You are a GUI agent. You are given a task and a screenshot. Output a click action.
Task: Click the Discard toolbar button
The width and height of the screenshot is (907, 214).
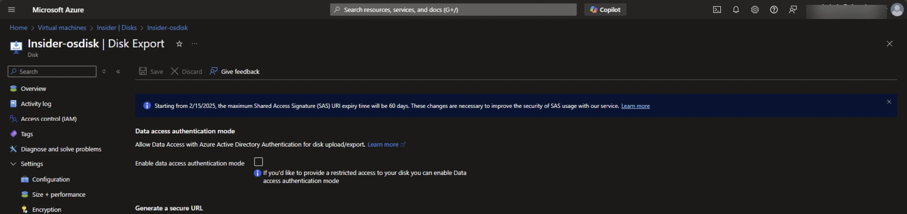[x=187, y=71]
